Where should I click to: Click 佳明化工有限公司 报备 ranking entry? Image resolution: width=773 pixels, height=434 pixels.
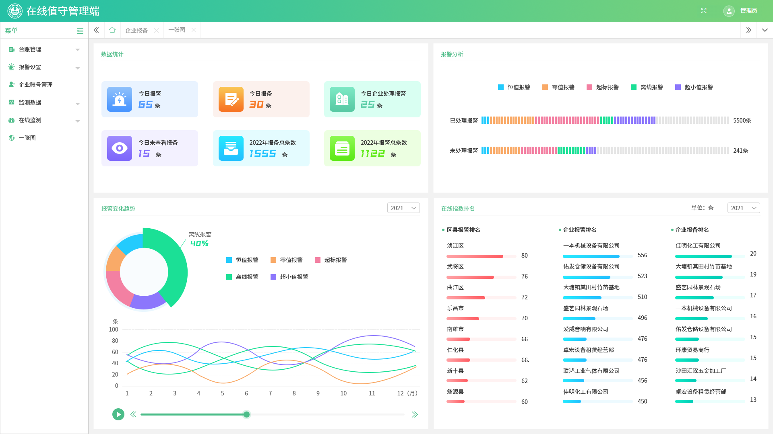point(716,251)
